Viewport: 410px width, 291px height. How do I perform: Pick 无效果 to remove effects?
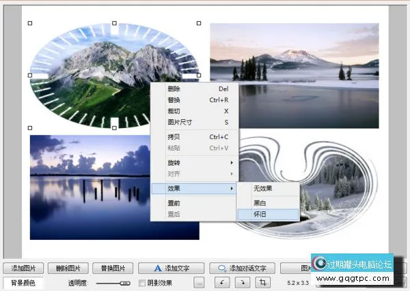[x=267, y=189]
